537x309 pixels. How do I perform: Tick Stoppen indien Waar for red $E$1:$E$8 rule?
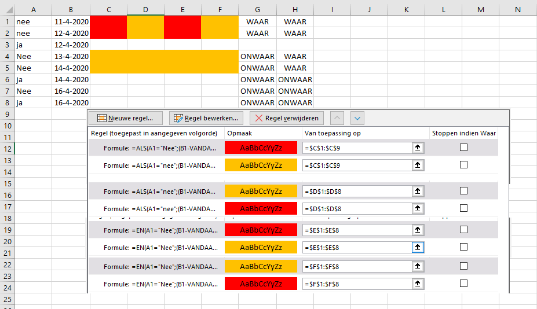tap(463, 230)
